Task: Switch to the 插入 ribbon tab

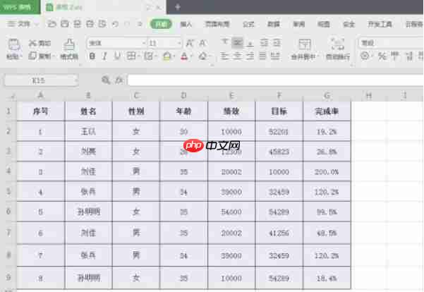Action: click(186, 24)
